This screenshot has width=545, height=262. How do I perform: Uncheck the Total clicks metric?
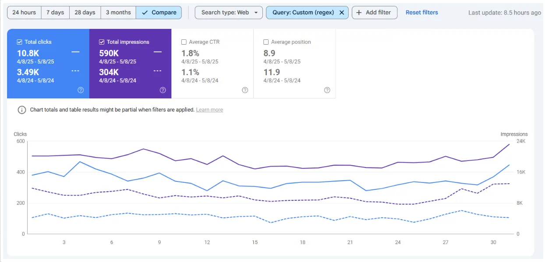click(x=19, y=42)
